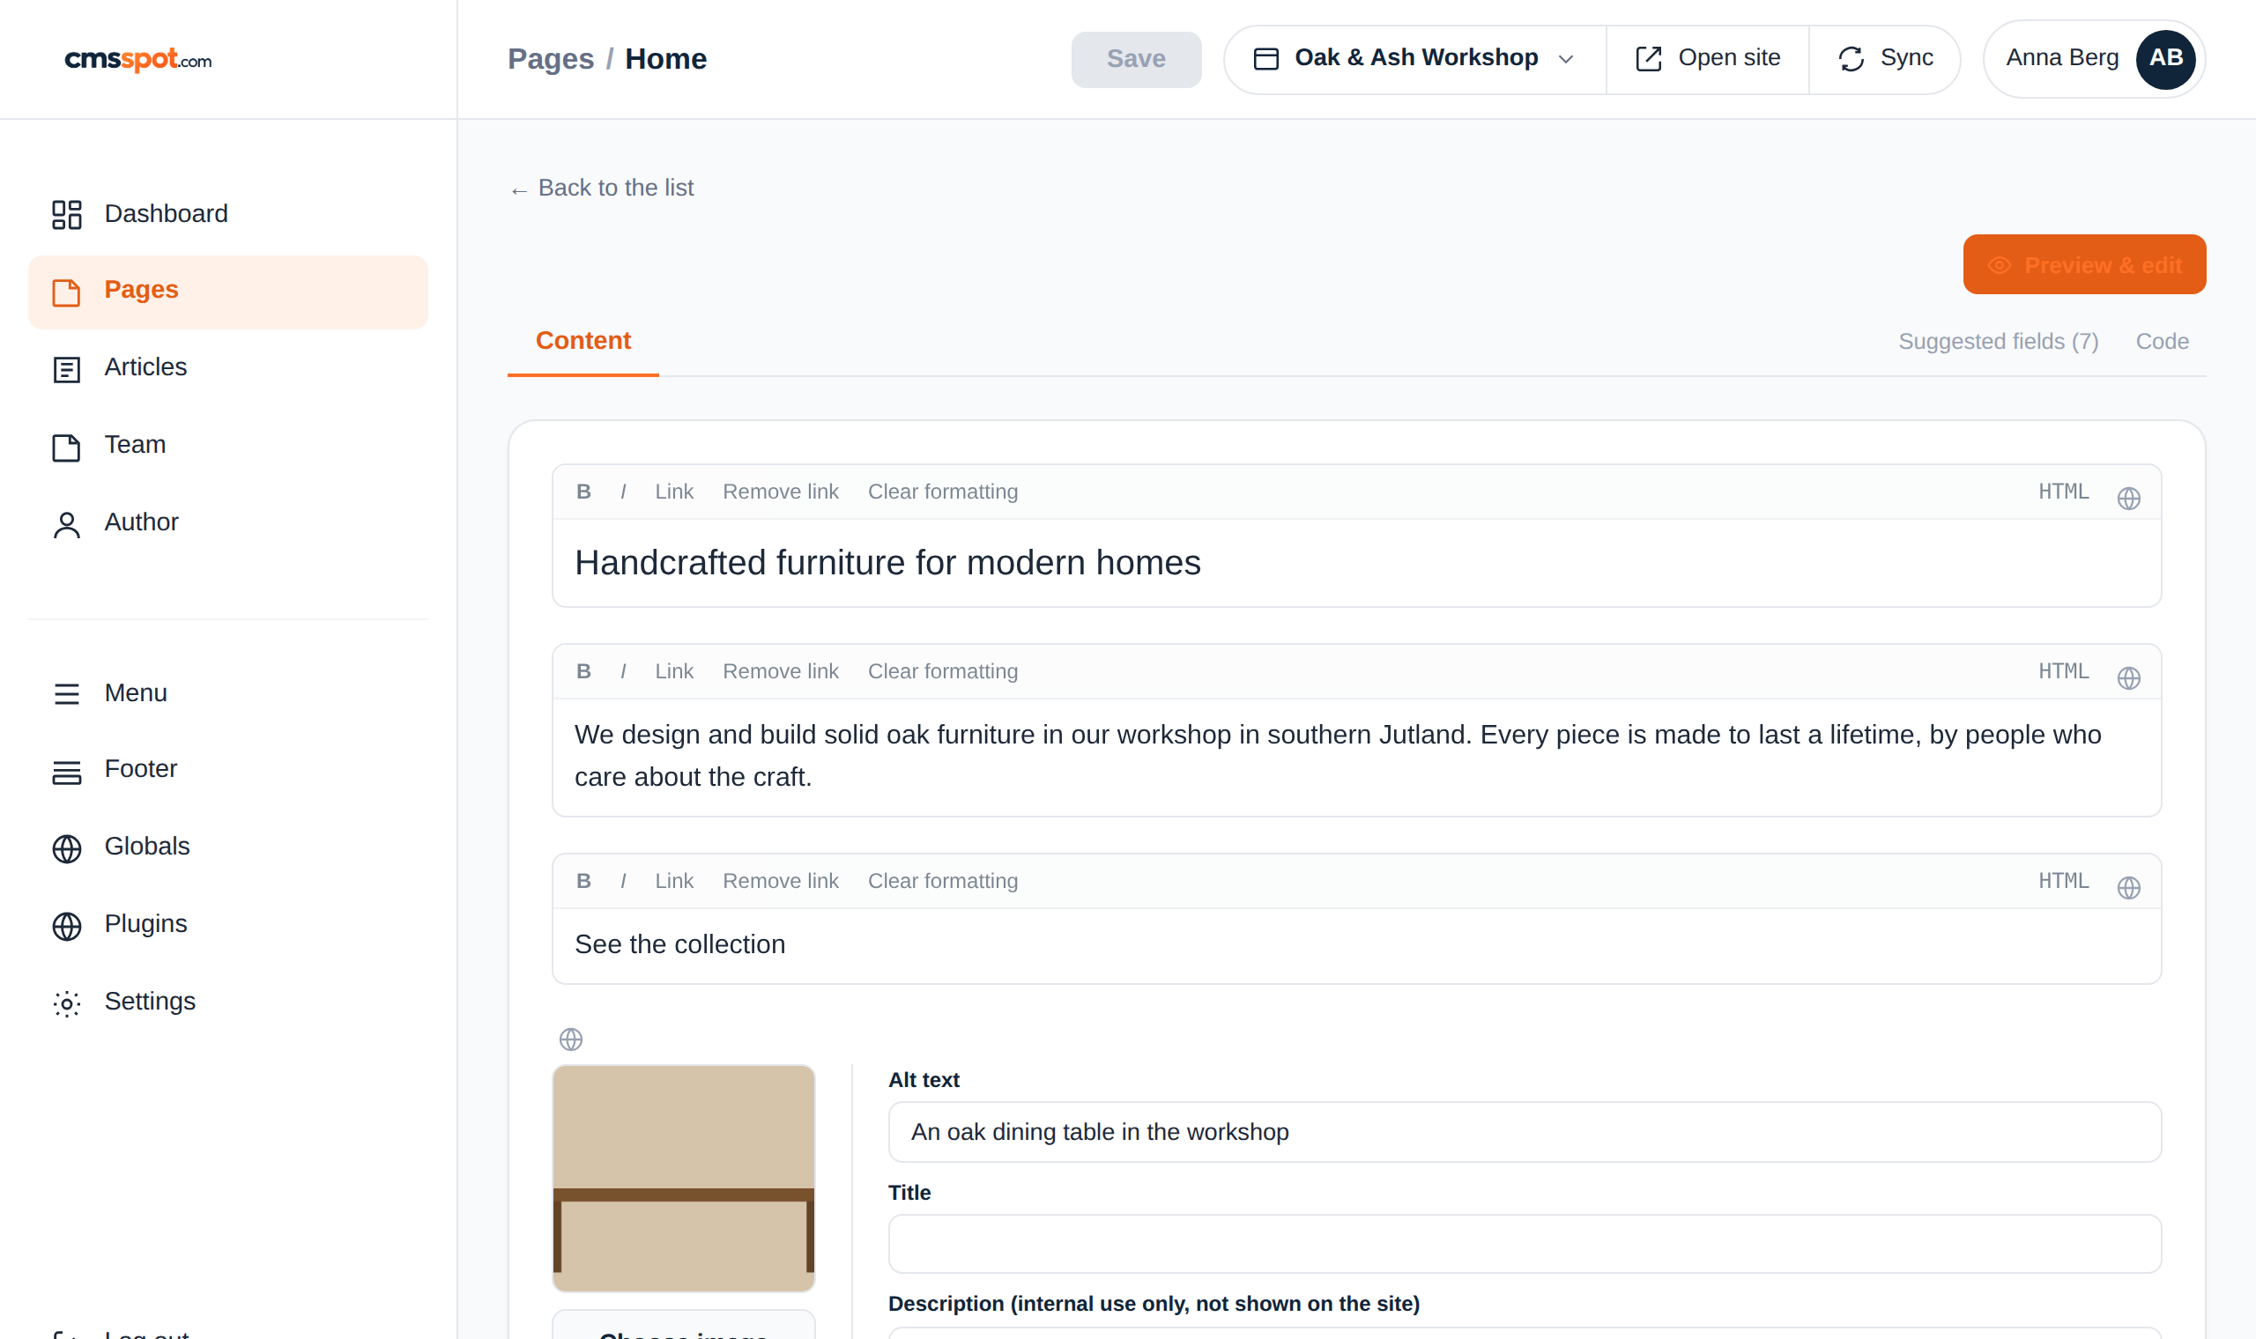The image size is (2256, 1339).
Task: Click the site window icon beside Oak & Ash Workshop
Action: (1266, 59)
